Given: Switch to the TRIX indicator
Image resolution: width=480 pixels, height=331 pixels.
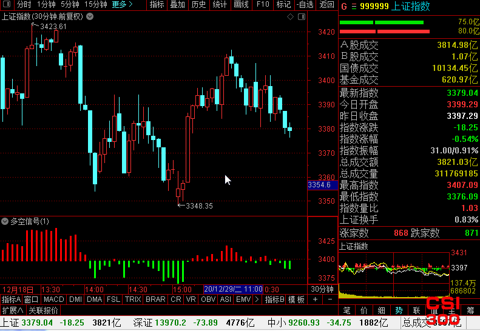Looking at the screenshot, I should pyautogui.click(x=133, y=299).
